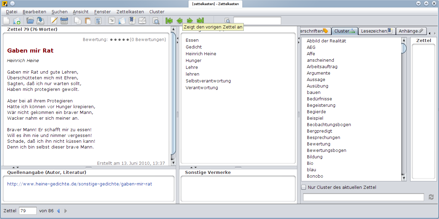This screenshot has width=439, height=219.
Task: Enable 'Nur Cluster des aktuellen Zettel' checkbox
Action: point(304,187)
